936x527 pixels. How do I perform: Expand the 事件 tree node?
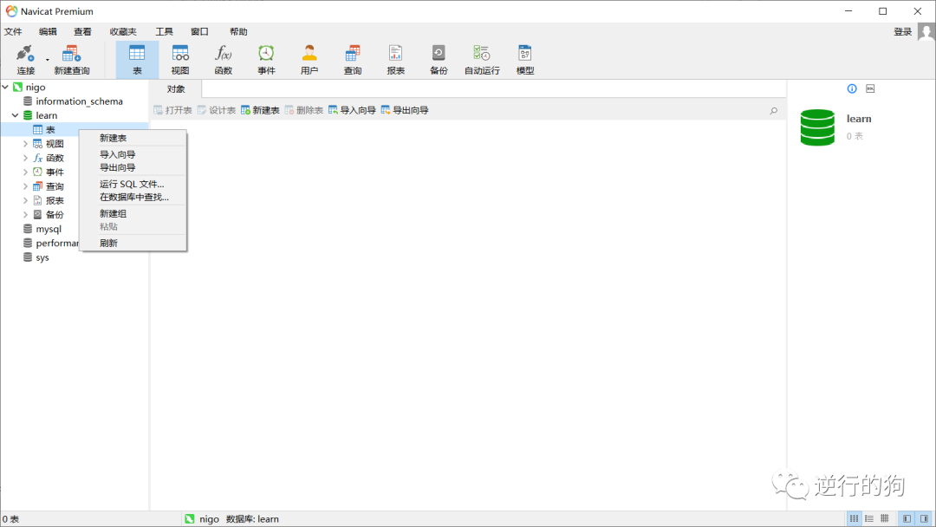[25, 172]
